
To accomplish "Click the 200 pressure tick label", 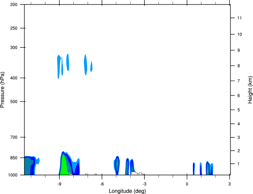I will tap(14, 4).
